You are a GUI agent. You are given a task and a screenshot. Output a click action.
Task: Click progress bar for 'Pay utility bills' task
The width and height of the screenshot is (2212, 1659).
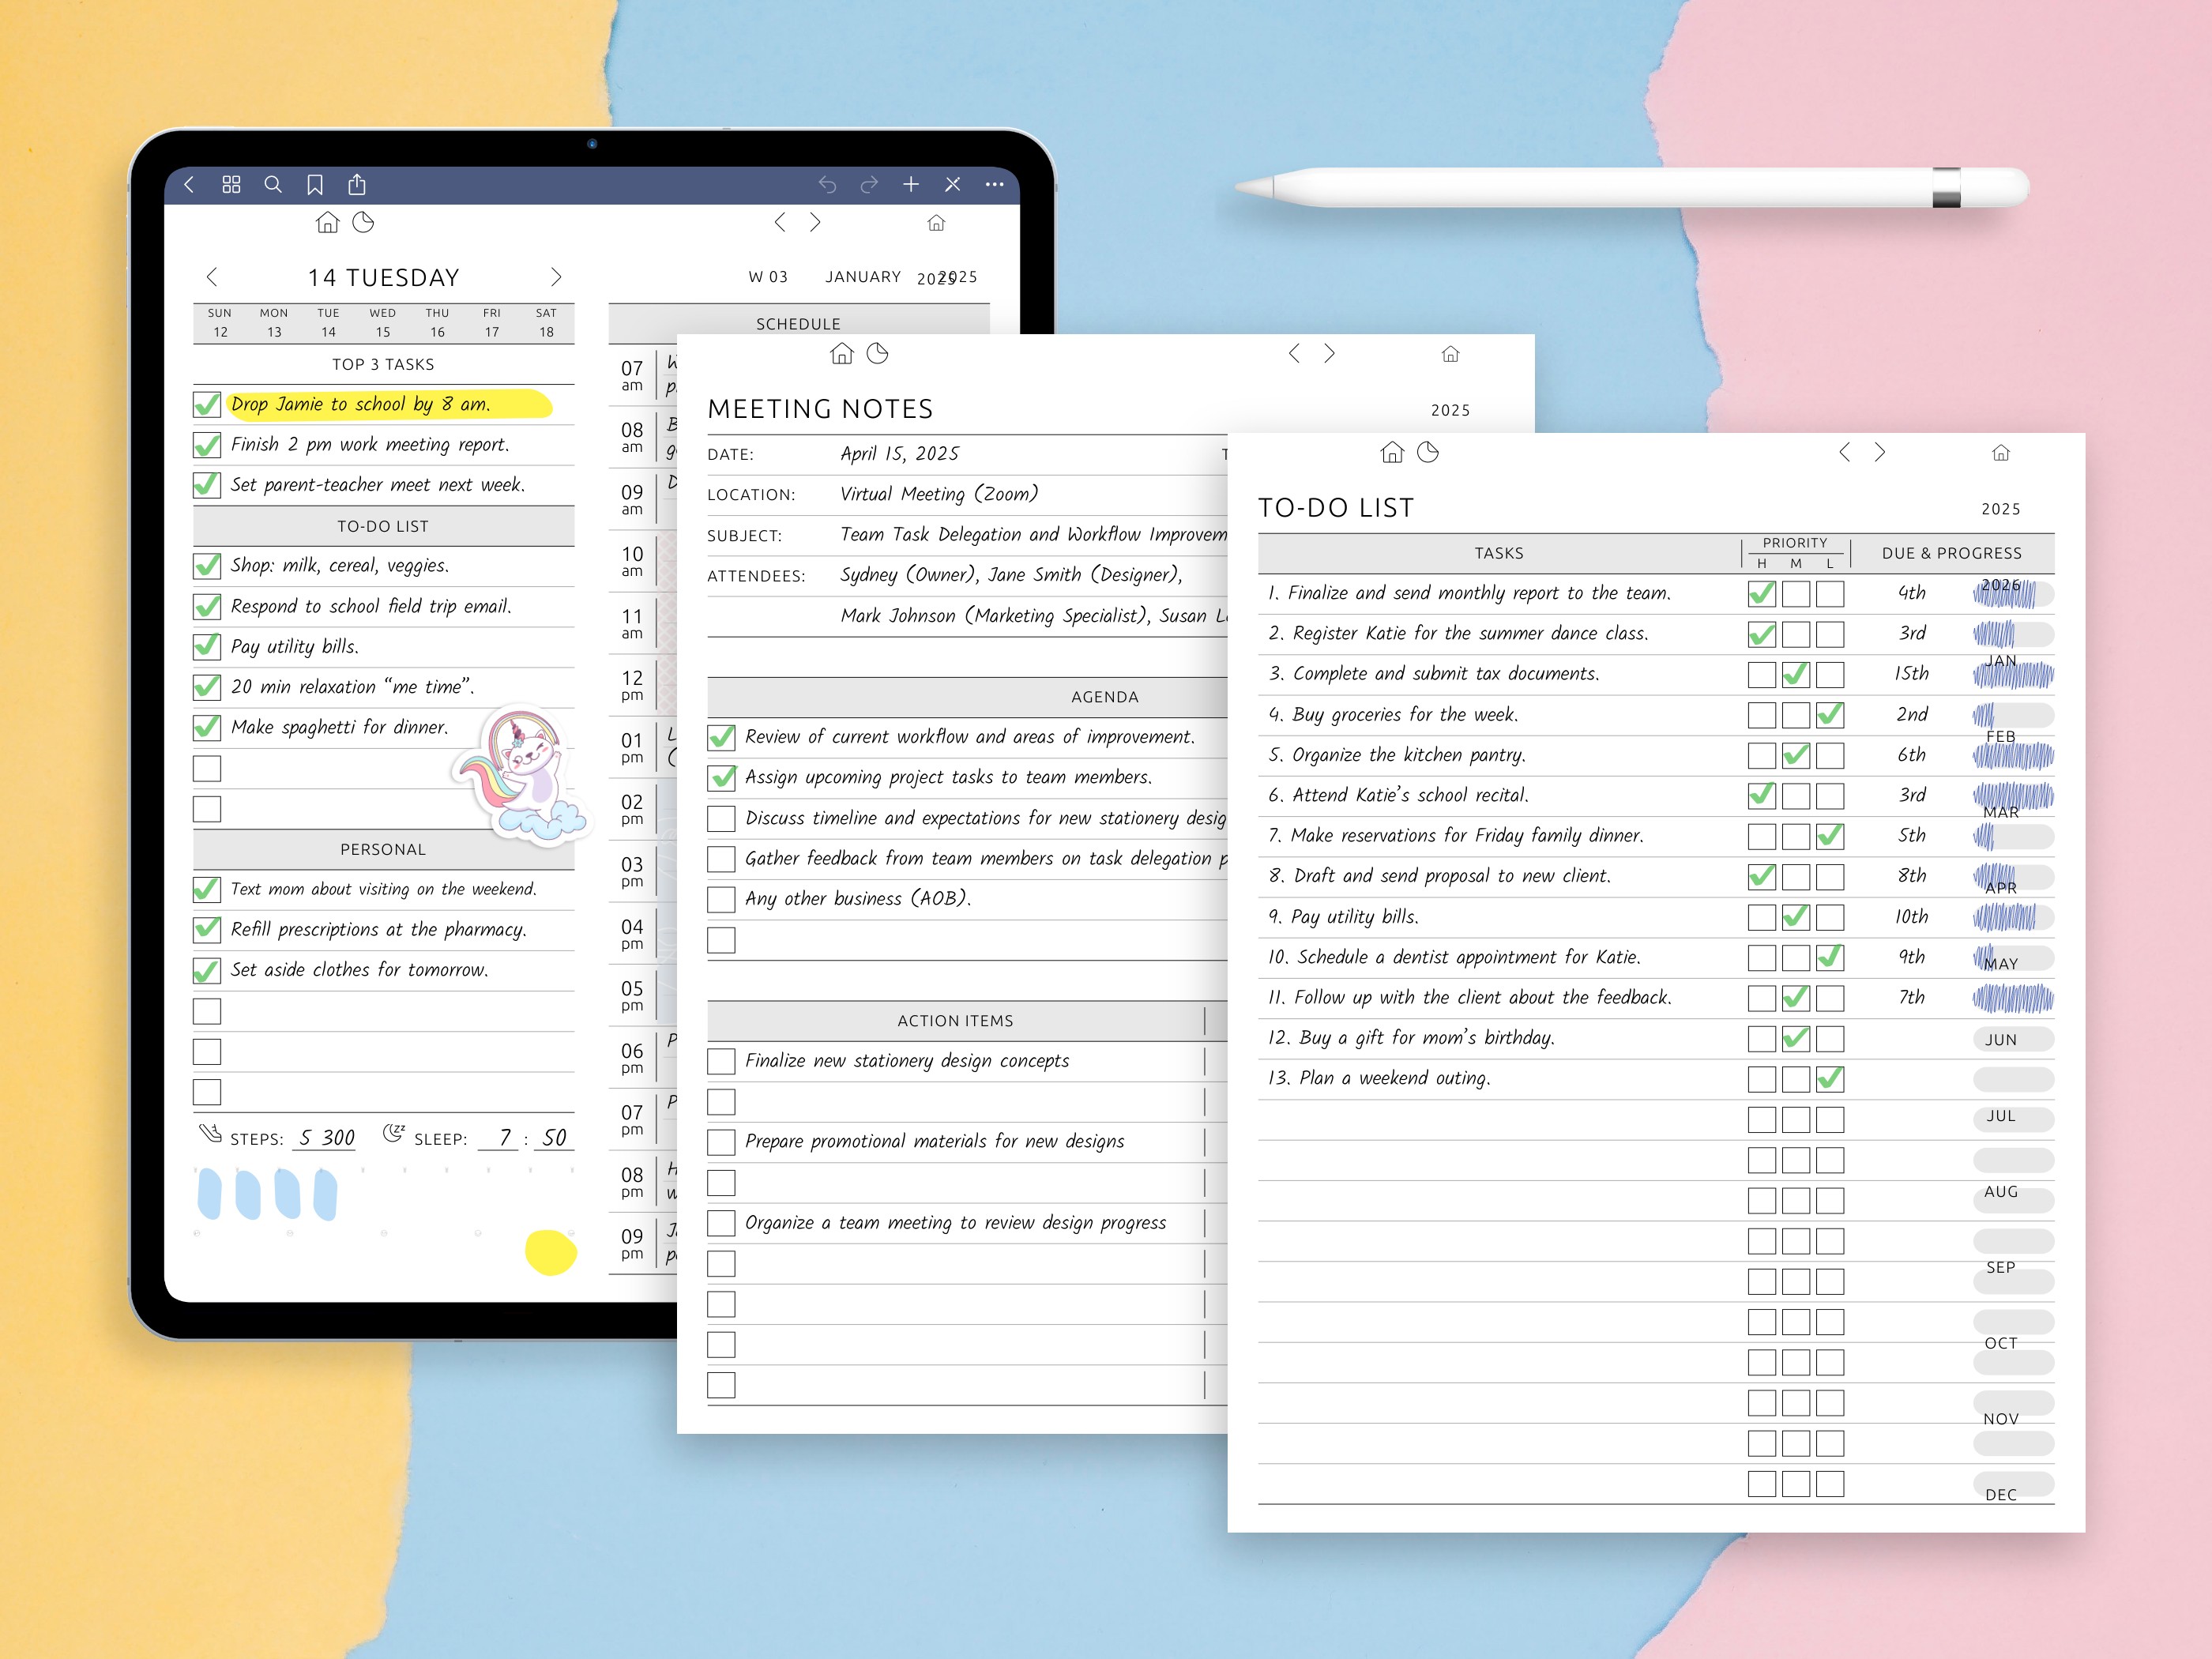[x=2012, y=917]
